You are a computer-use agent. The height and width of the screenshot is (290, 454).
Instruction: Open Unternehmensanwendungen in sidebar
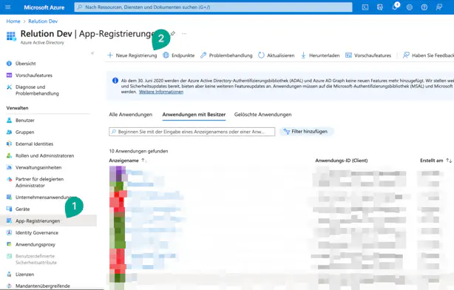tap(42, 198)
